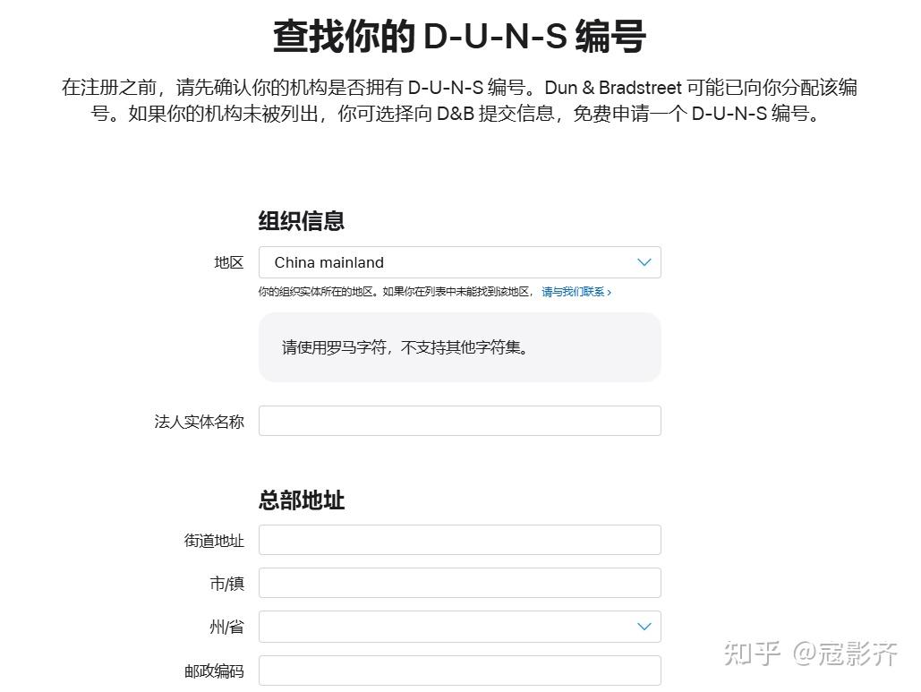Click the chevron icon in the 州/省 field
This screenshot has height=692, width=921.
click(643, 627)
